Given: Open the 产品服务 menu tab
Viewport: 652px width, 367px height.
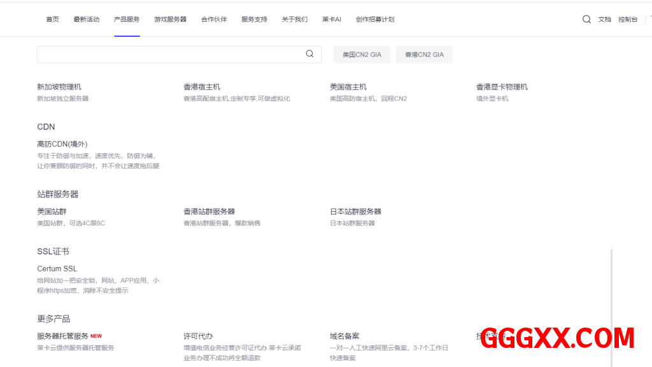Looking at the screenshot, I should [x=127, y=19].
